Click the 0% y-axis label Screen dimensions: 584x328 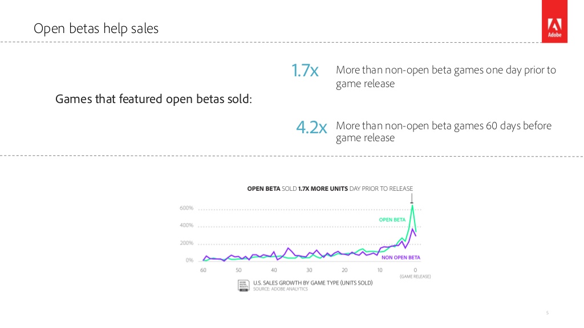pos(189,260)
